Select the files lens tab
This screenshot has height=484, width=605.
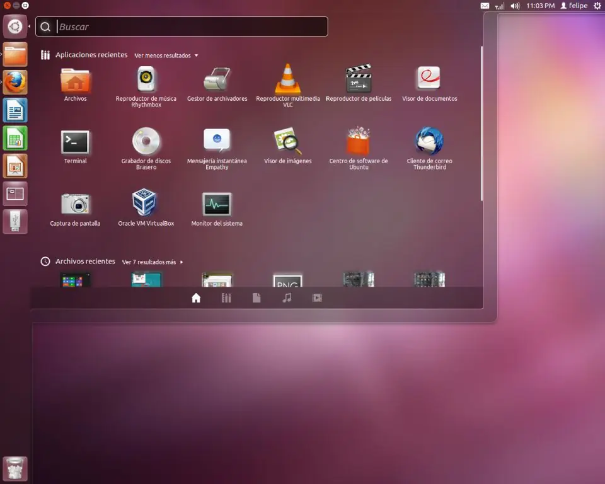click(x=256, y=297)
